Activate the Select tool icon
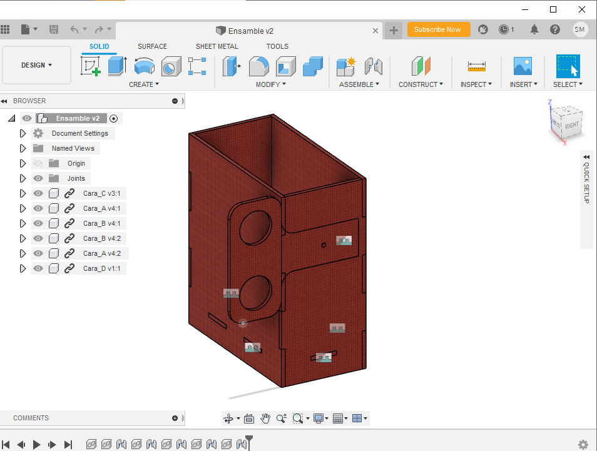The width and height of the screenshot is (597, 451). pos(568,66)
